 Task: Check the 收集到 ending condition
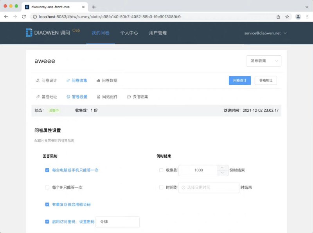point(161,170)
